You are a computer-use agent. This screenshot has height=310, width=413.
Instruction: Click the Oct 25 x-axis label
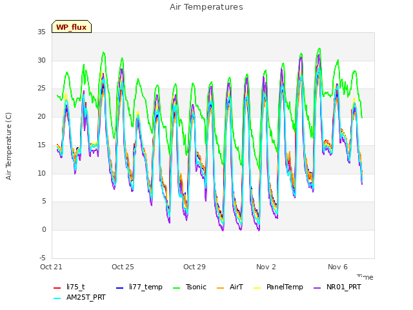click(x=123, y=267)
